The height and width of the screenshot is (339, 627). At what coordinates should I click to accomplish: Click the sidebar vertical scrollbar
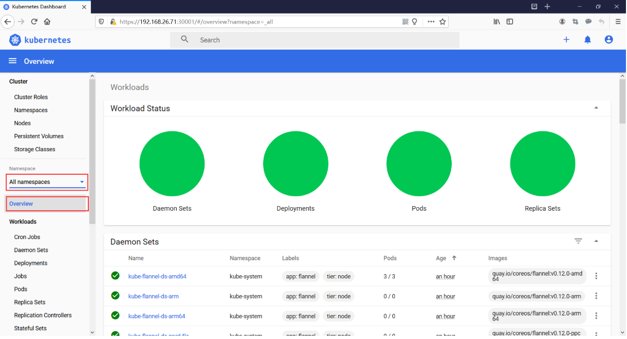coord(93,151)
